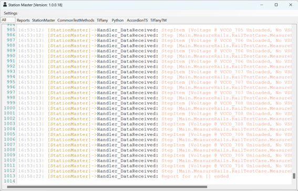Click line number 993
The image size is (298, 191).
pos(11,71)
